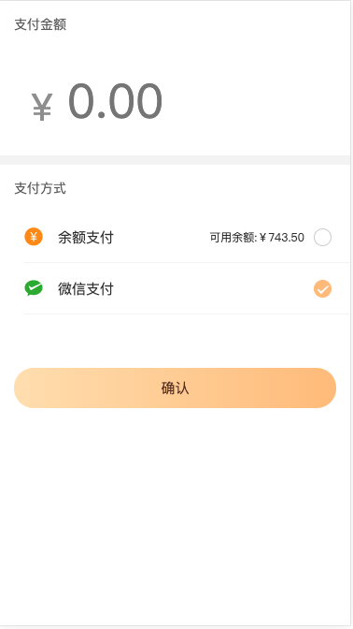Click the white checkmark in the orange circle
353x629 pixels.
click(x=322, y=289)
